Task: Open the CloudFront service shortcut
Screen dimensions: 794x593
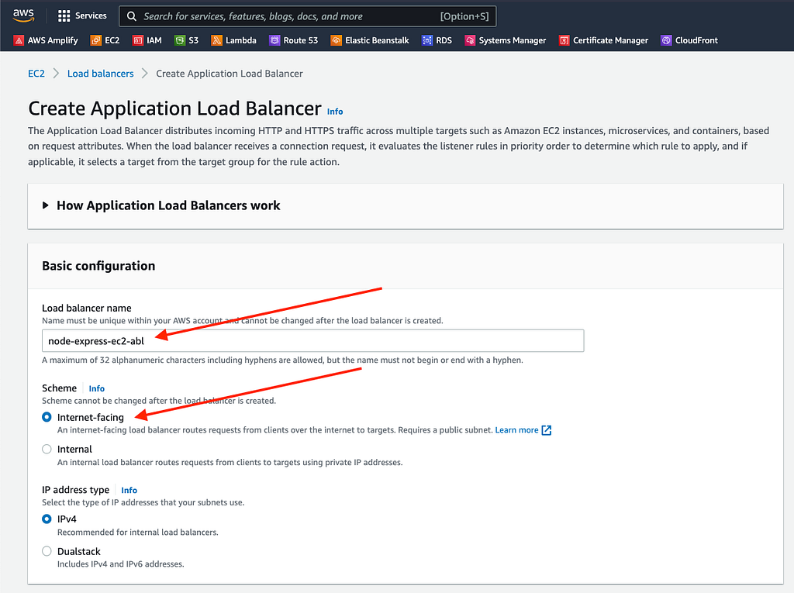Action: coord(694,40)
